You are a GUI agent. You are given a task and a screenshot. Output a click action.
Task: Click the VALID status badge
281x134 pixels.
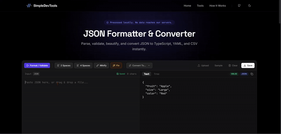click(x=234, y=74)
